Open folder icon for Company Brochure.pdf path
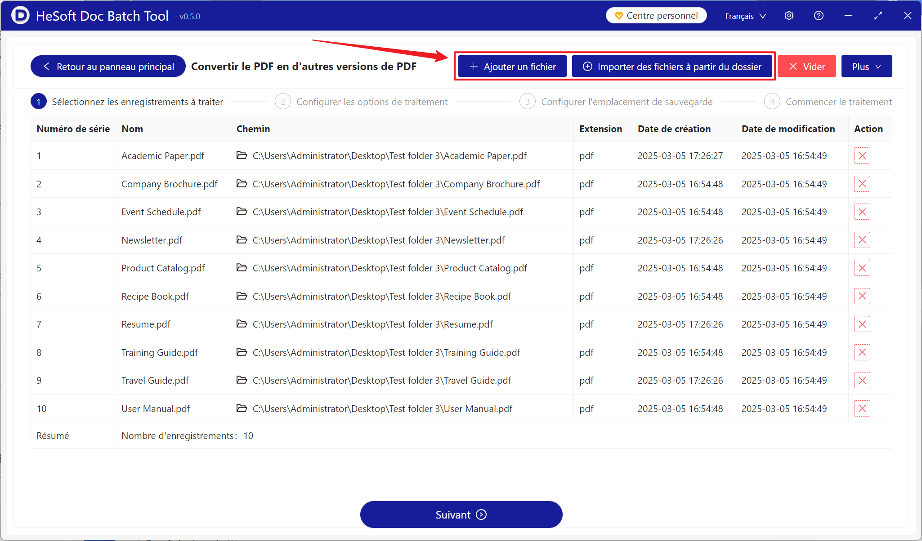 (242, 183)
